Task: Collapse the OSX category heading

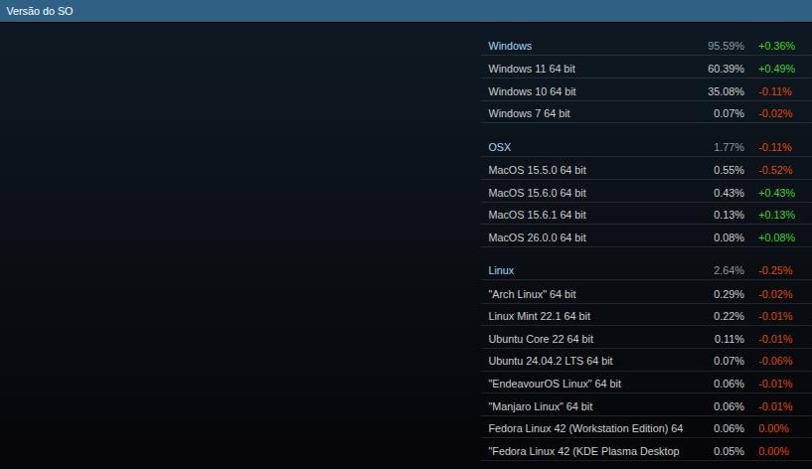Action: pyautogui.click(x=499, y=147)
